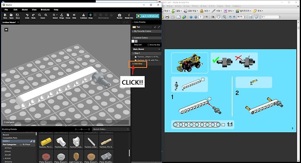Select All Parts category
The image size is (301, 163).
pos(8,148)
